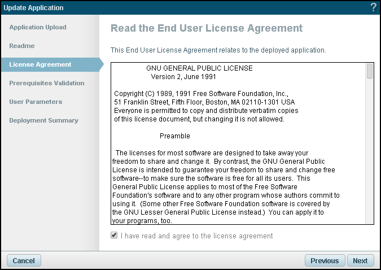Go to the Application Upload step
The width and height of the screenshot is (381, 270).
[38, 27]
